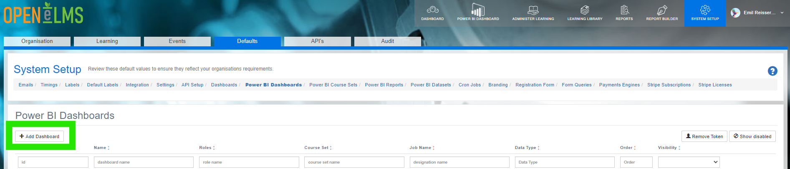Viewport: 790px width, 169px height.
Task: Switch to the Organisation tab
Action: pos(37,41)
